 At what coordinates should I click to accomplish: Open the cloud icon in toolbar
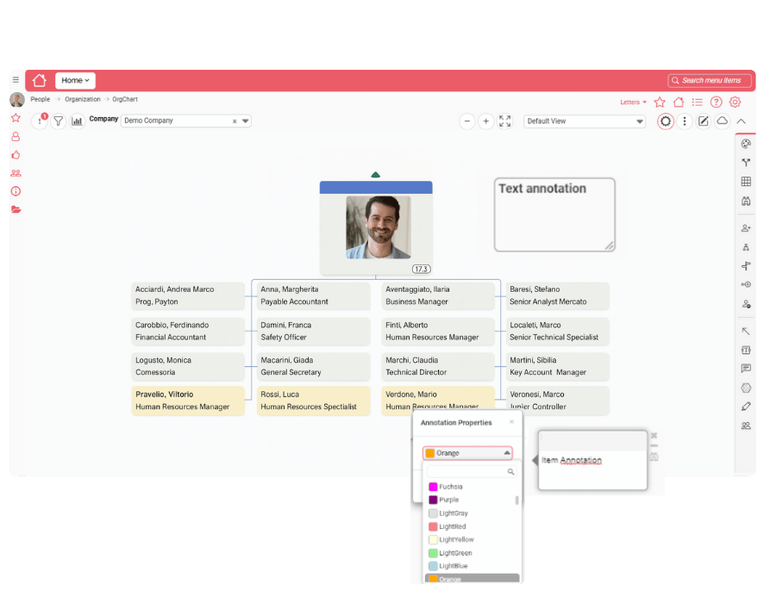(722, 121)
